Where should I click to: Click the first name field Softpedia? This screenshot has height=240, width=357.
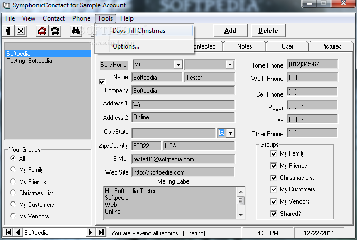157,78
